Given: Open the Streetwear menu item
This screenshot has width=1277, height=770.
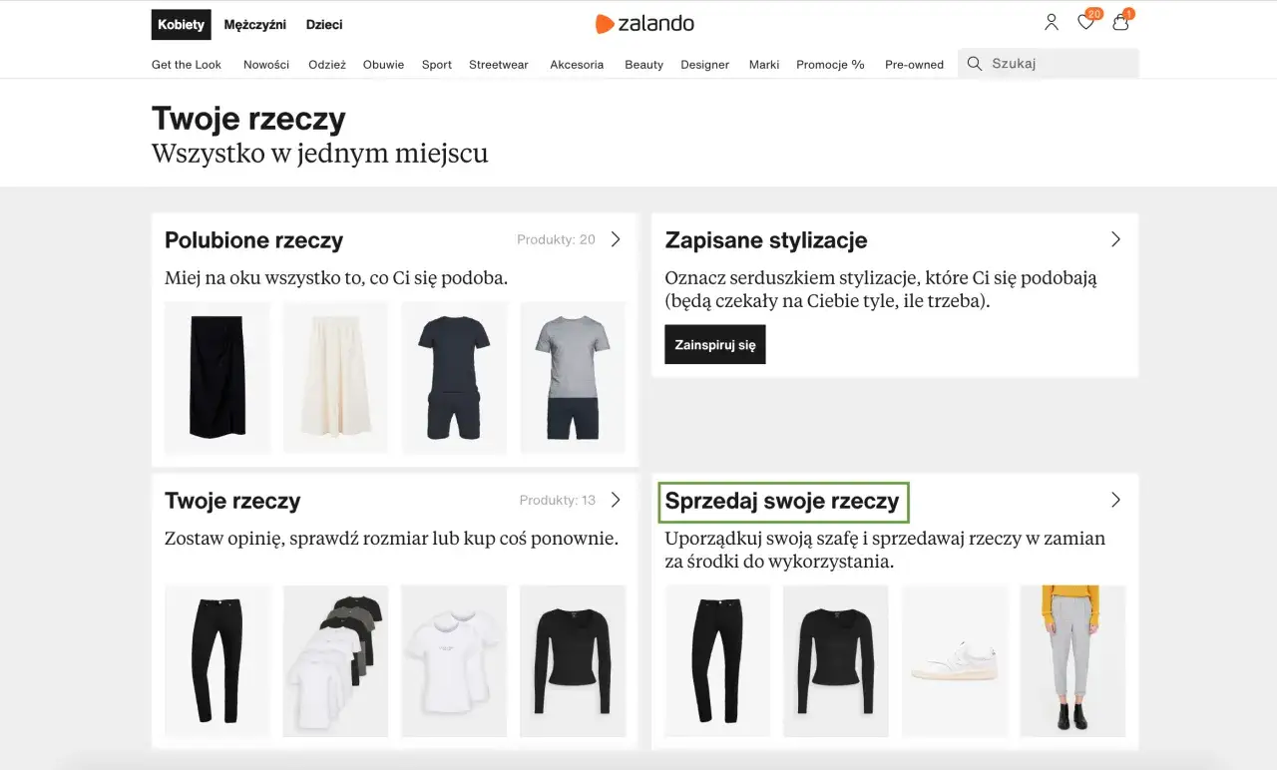Looking at the screenshot, I should pos(498,64).
